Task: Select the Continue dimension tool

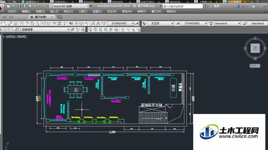Action: [x=54, y=23]
